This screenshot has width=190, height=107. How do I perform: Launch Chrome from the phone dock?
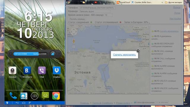pyautogui.click(x=56, y=96)
